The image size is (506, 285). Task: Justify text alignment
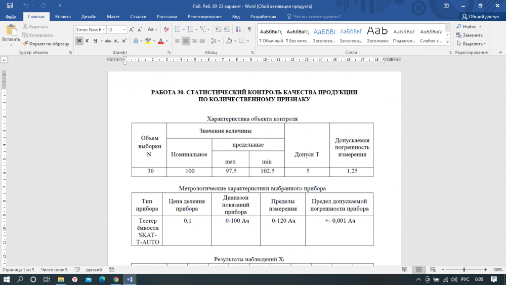pos(202,41)
